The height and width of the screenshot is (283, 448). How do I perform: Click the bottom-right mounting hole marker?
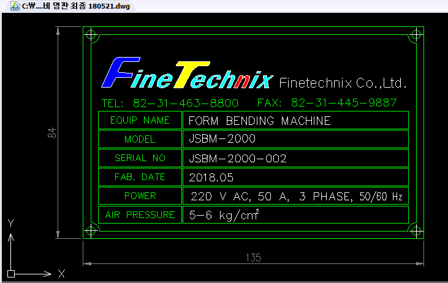(416, 231)
